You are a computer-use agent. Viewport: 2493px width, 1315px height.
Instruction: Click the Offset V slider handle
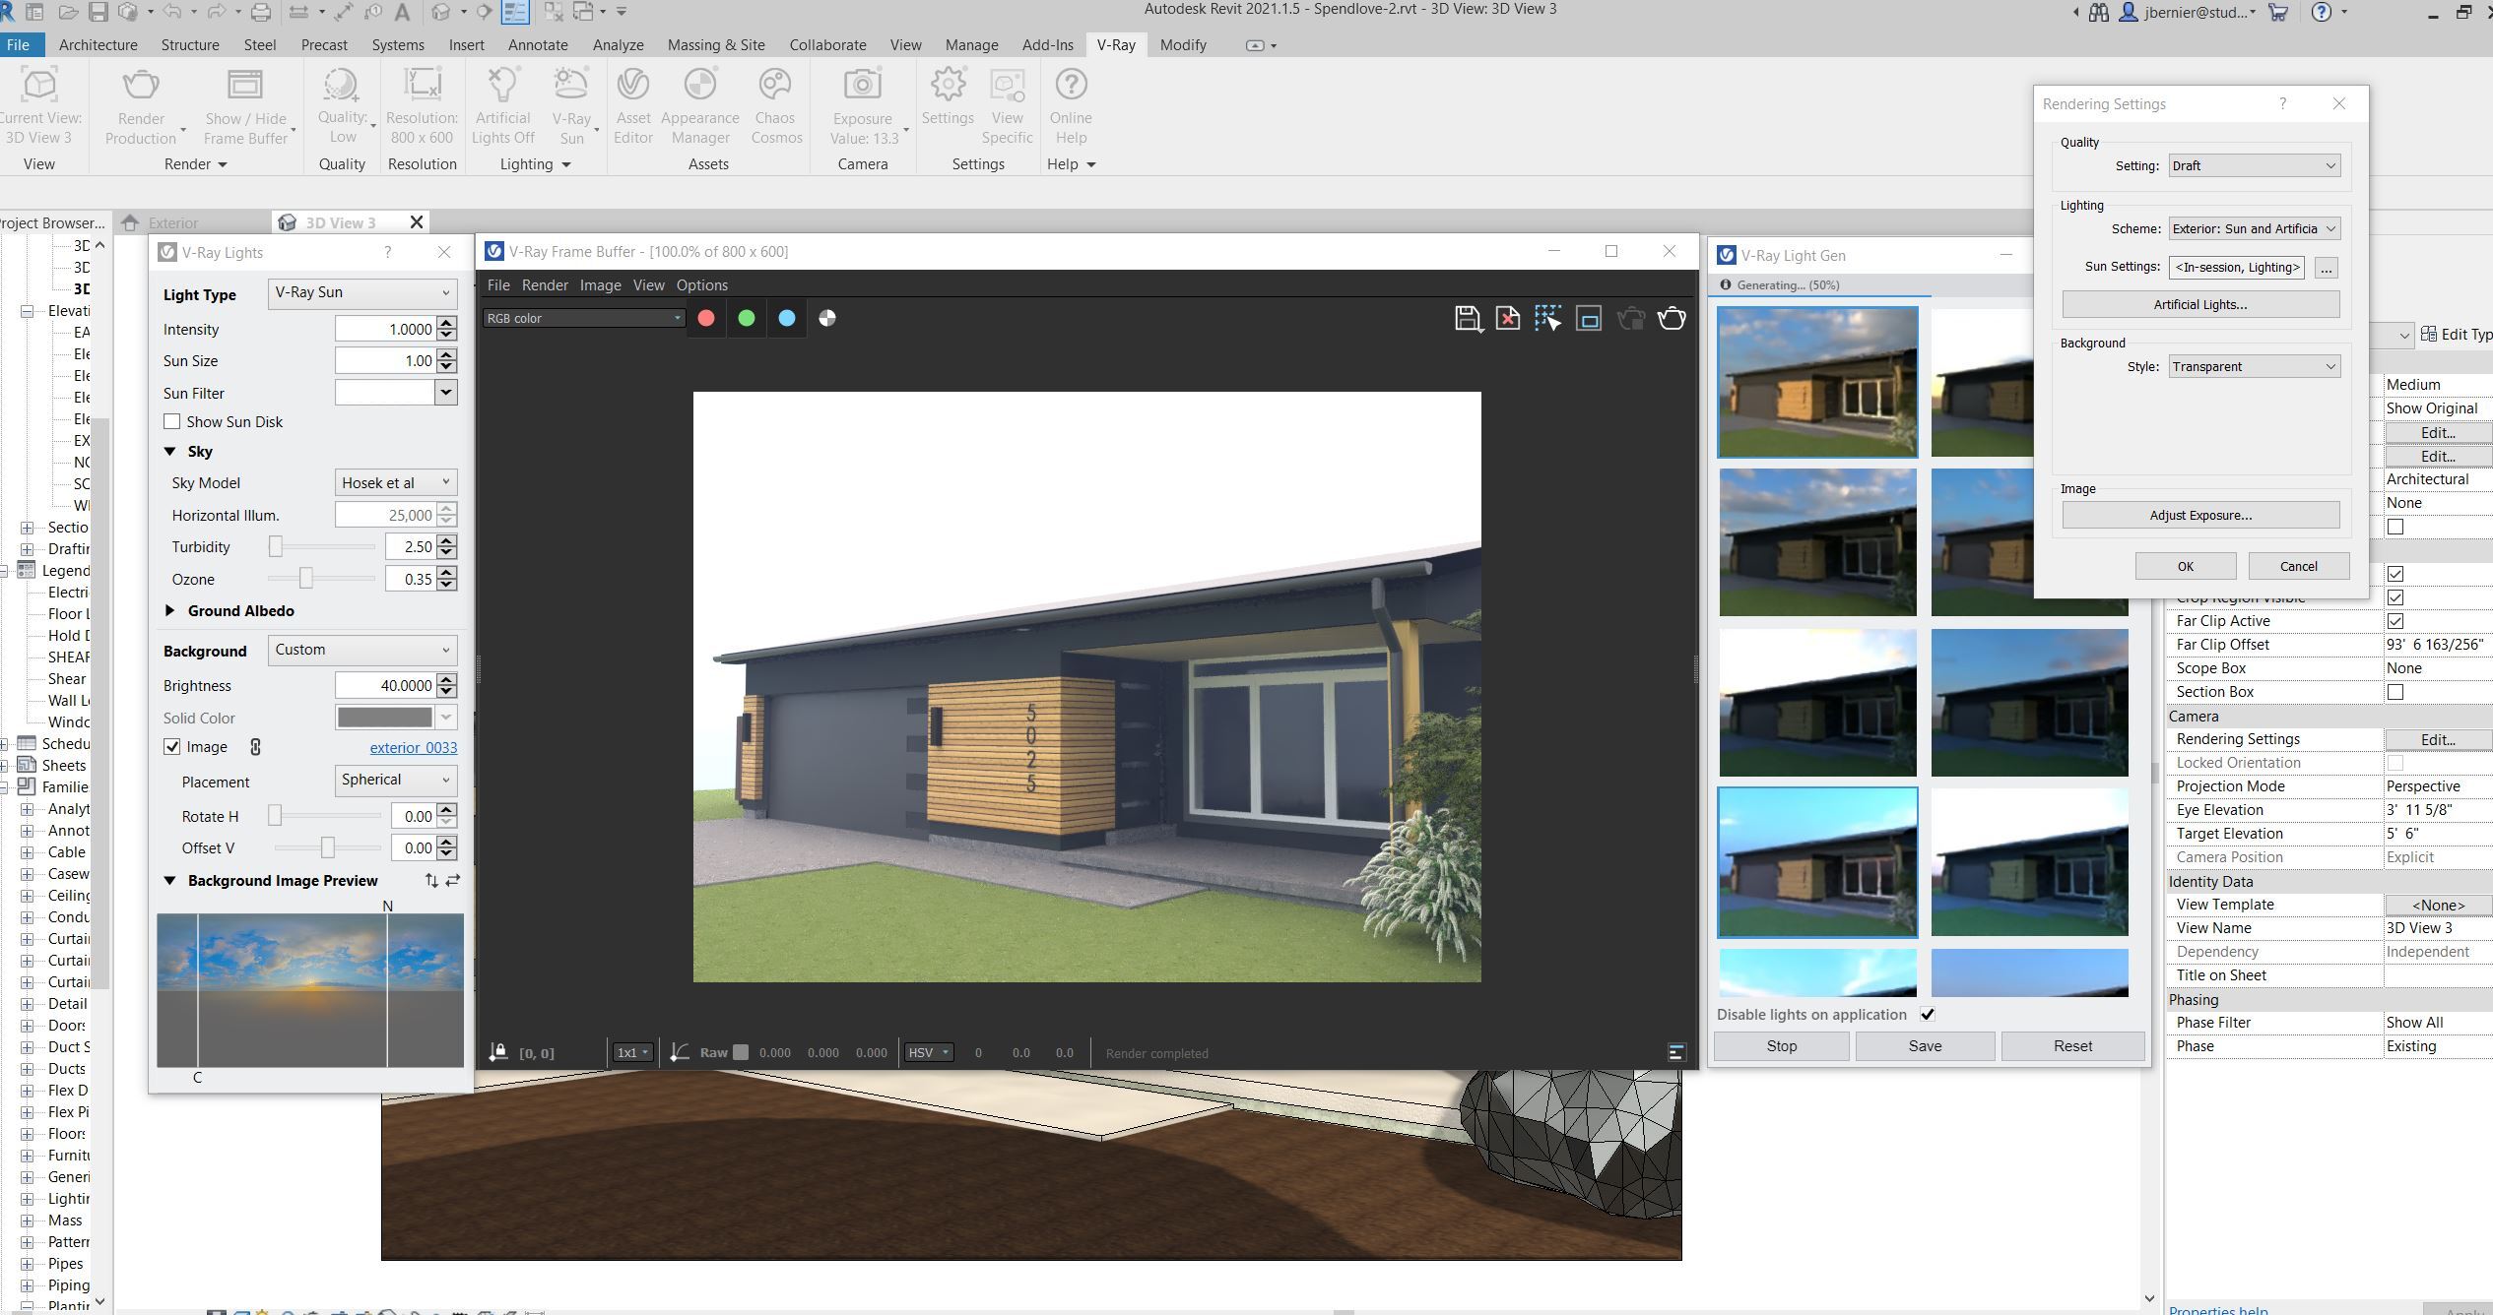[328, 847]
